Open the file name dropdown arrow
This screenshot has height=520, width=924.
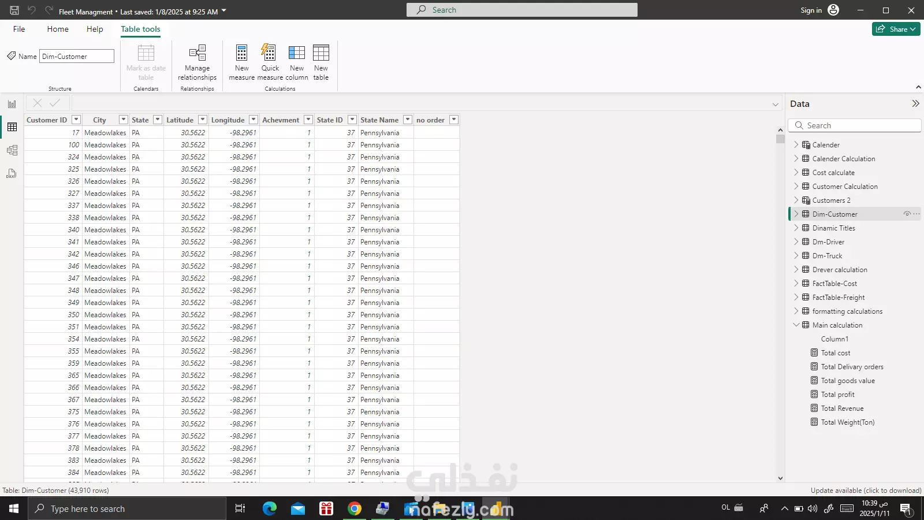(x=224, y=11)
